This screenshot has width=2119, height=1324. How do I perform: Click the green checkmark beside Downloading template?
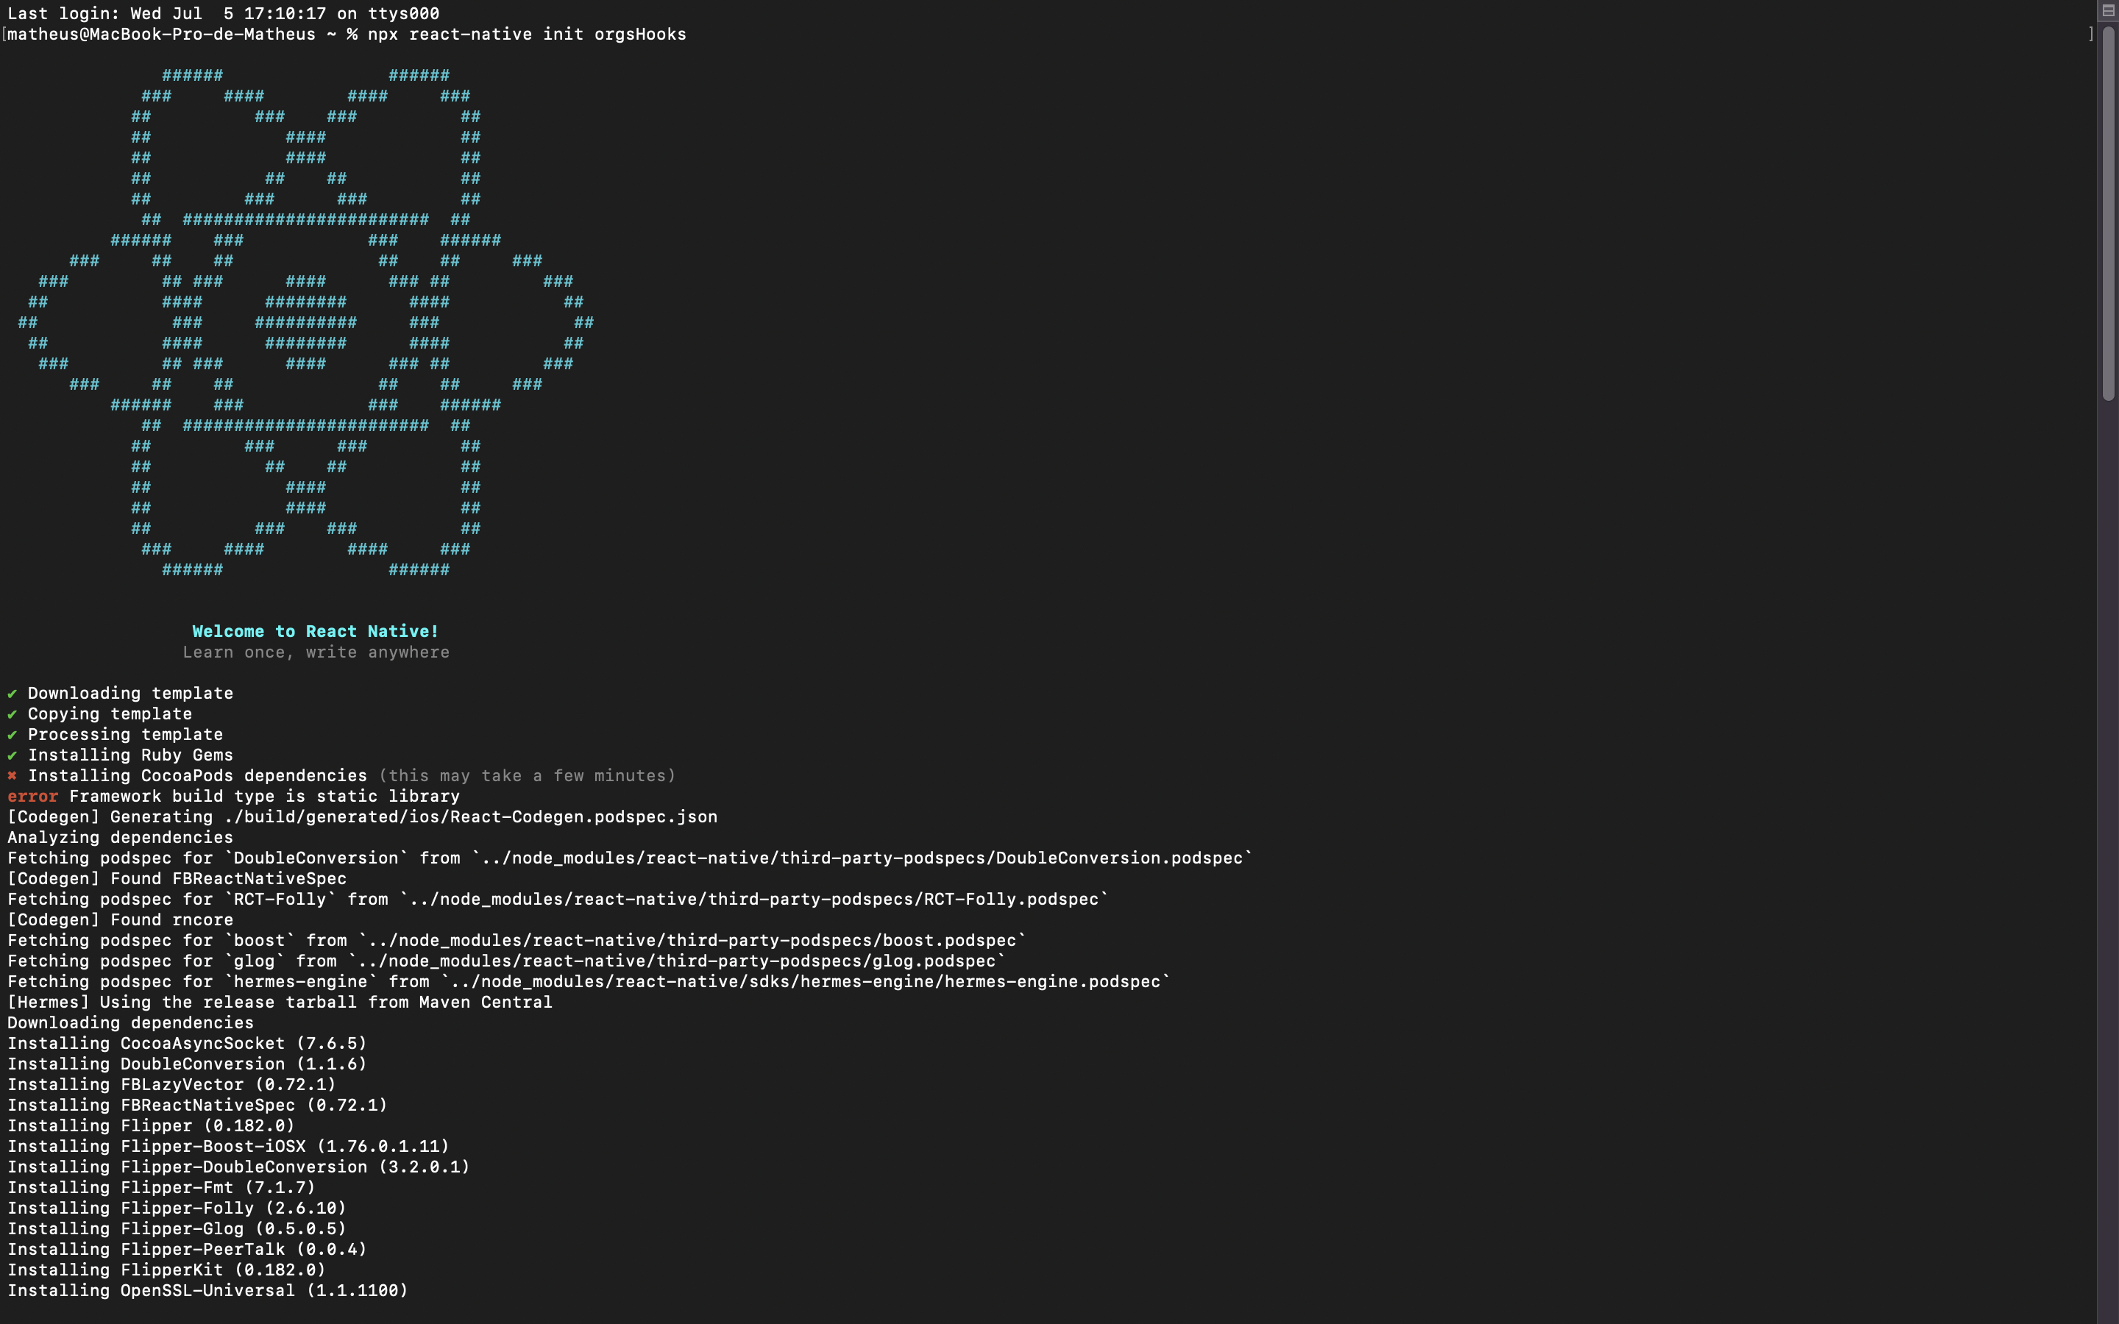point(13,694)
